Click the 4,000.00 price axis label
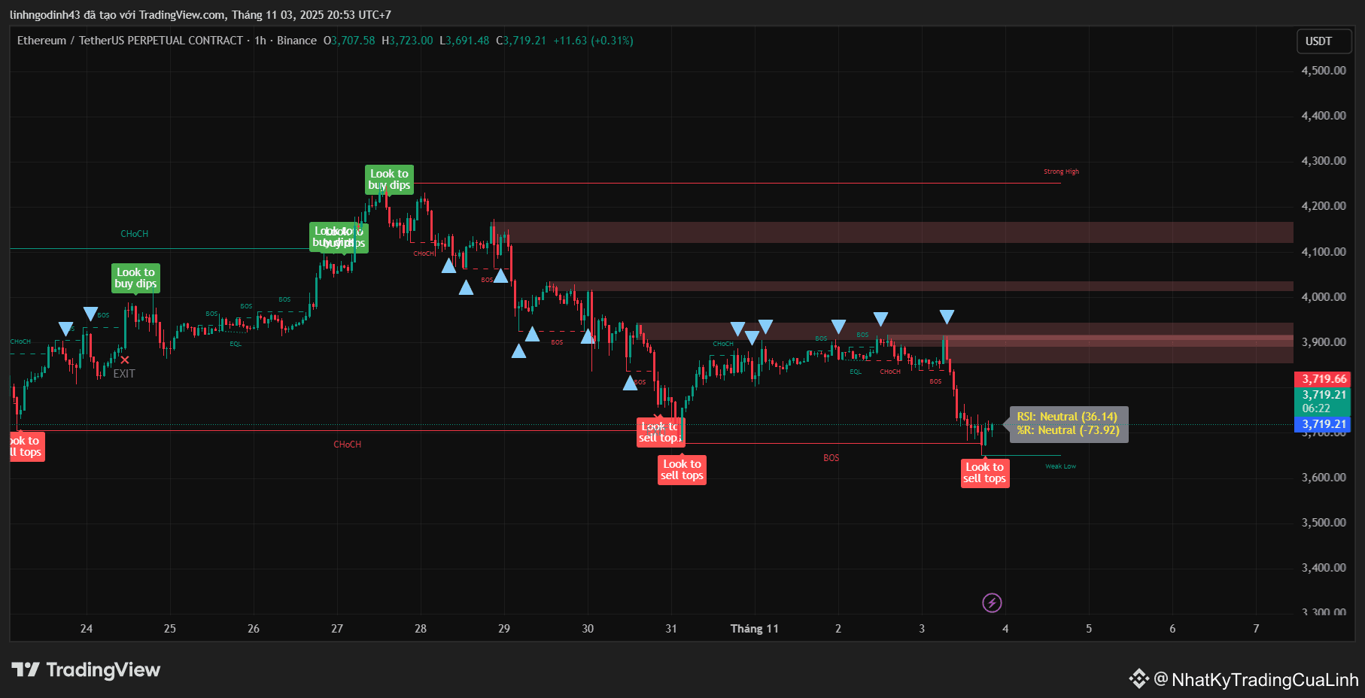Image resolution: width=1365 pixels, height=698 pixels. click(1324, 297)
